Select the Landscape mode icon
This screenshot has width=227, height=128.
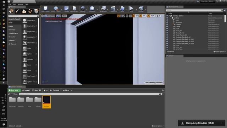24,11
